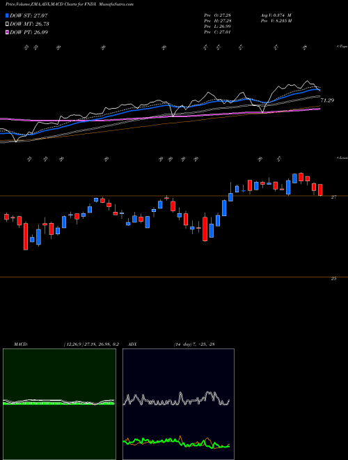Screen dimensions: 348x460
Task: Click the first low marker icon at far left
Action: tap(29, 159)
